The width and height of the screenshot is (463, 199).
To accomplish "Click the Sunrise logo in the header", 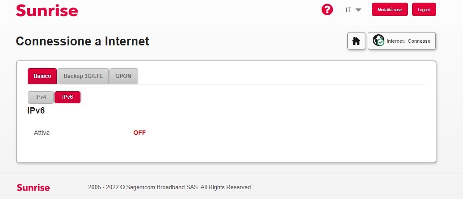I will [46, 10].
